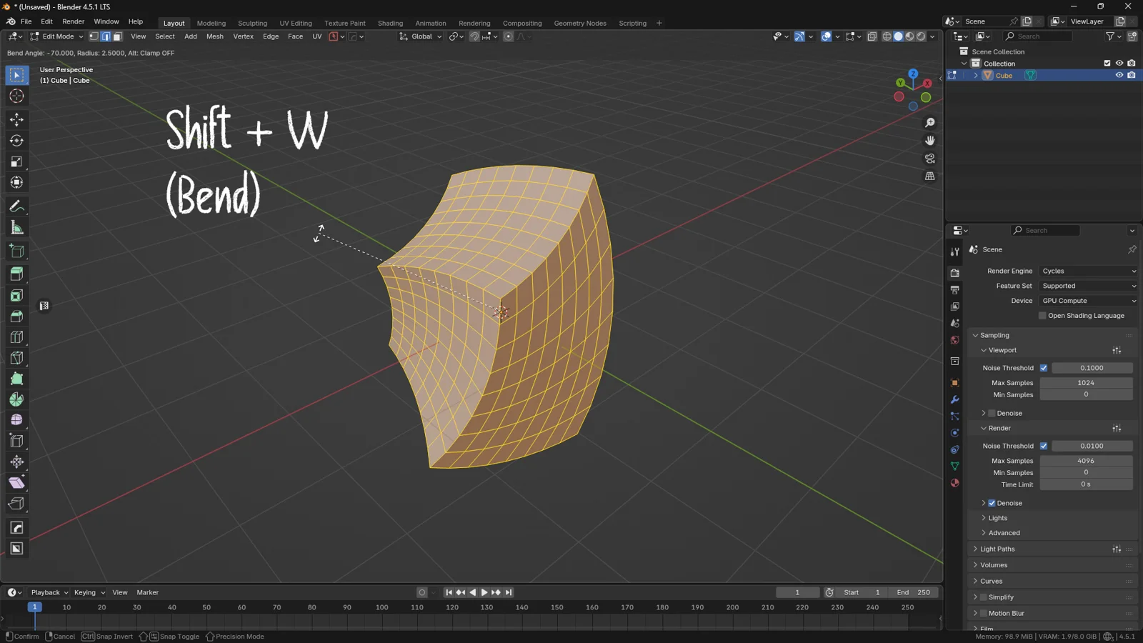Viewport: 1143px width, 643px height.
Task: Open the Render Engine dropdown
Action: [x=1088, y=271]
